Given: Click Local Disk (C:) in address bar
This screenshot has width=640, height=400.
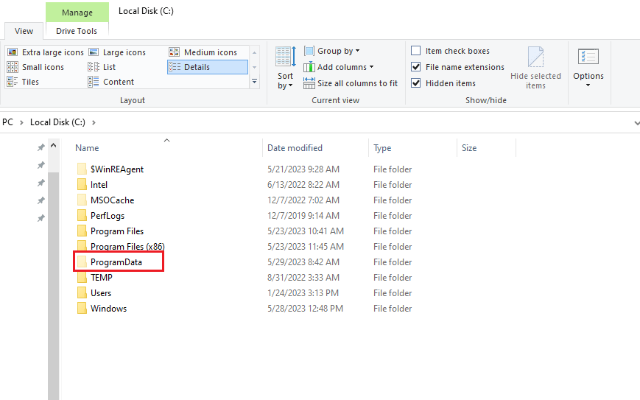Looking at the screenshot, I should tap(57, 122).
